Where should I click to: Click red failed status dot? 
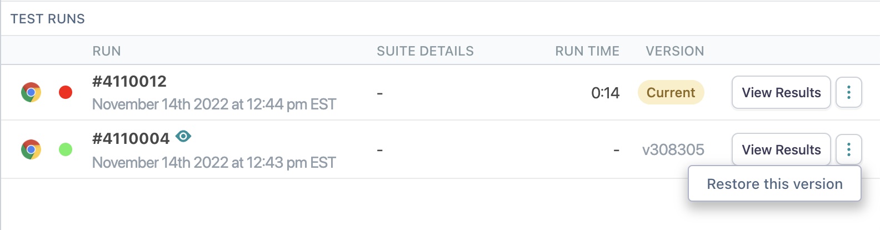(66, 92)
